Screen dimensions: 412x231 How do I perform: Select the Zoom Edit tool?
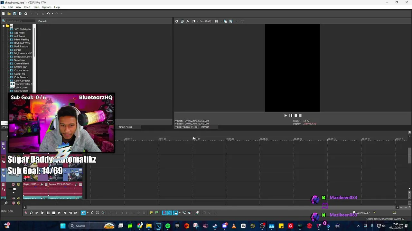coord(103,213)
